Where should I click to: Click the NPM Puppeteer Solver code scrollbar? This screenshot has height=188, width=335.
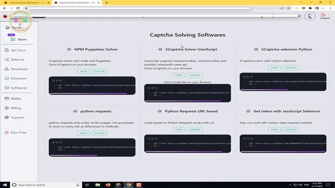pyautogui.click(x=88, y=93)
